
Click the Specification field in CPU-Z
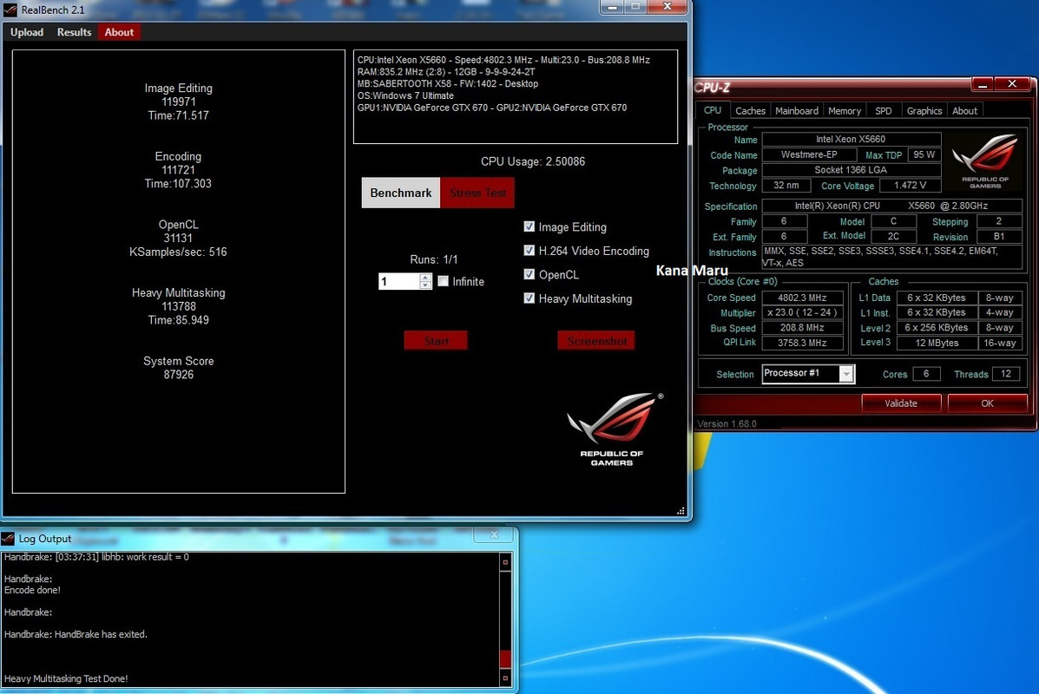point(891,206)
